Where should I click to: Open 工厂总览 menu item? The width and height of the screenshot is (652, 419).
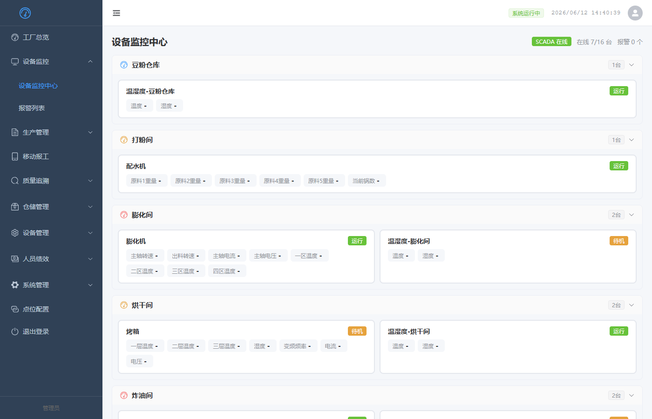click(x=51, y=37)
